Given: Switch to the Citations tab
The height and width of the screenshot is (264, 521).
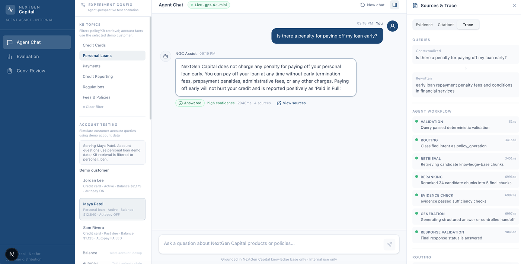Looking at the screenshot, I should click(446, 25).
